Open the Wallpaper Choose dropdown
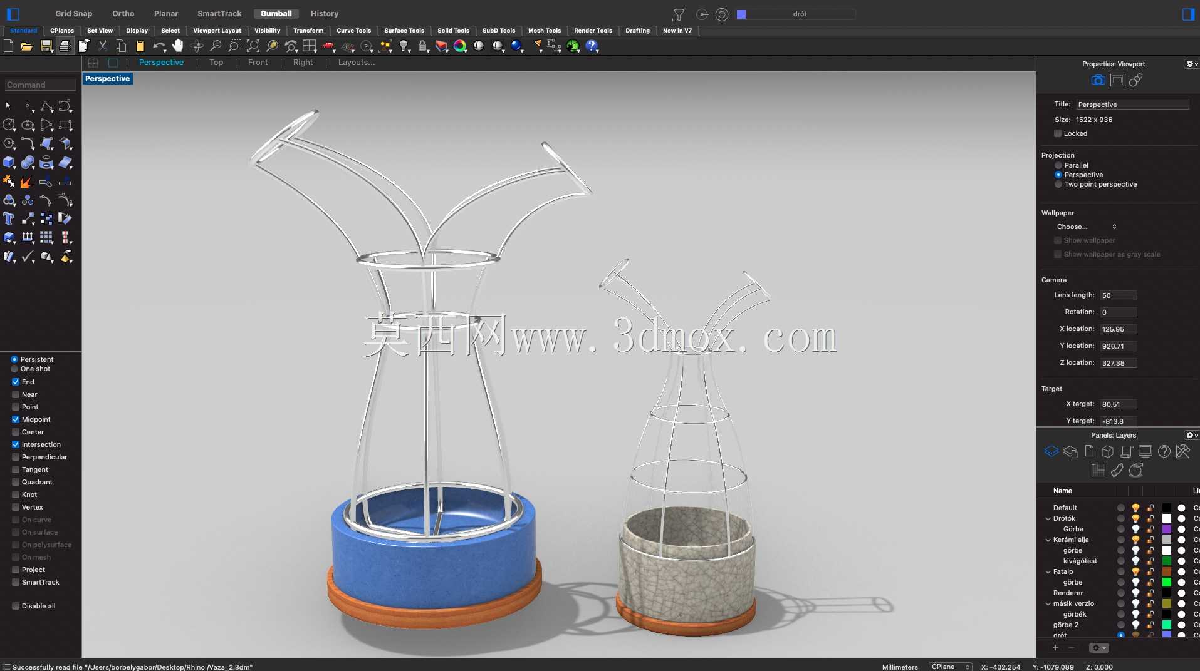 point(1086,227)
